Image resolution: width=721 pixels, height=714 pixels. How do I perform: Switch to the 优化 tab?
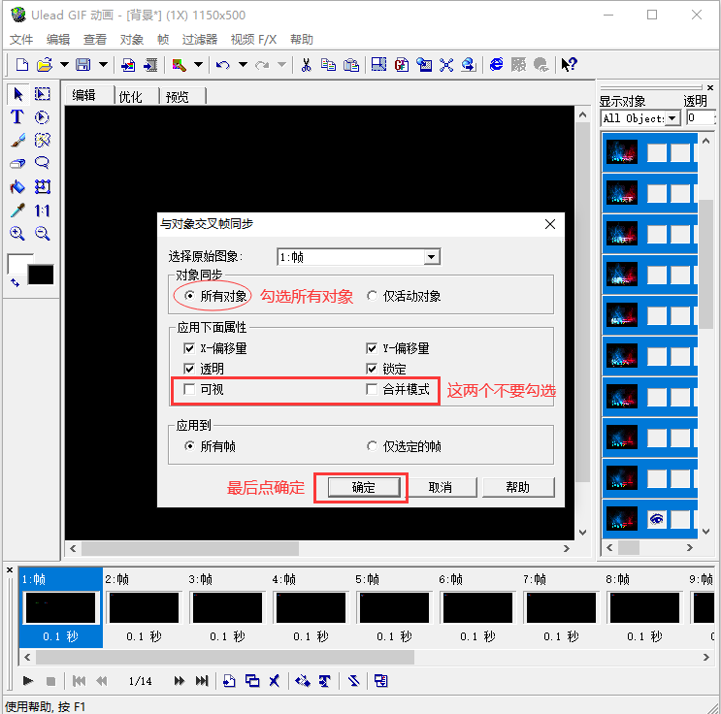(131, 97)
